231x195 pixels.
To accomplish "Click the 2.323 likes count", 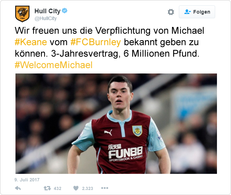I will 87,189.
